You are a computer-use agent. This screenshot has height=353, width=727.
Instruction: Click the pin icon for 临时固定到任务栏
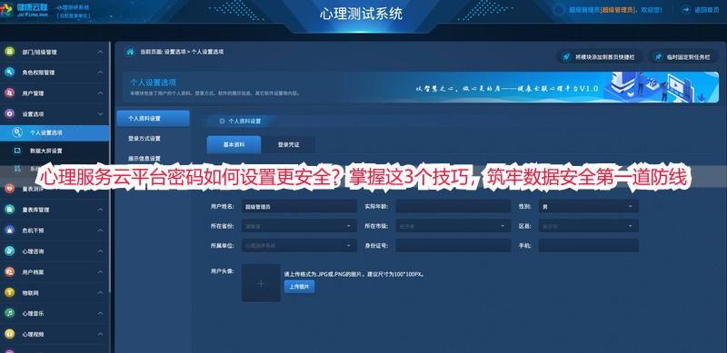[658, 56]
